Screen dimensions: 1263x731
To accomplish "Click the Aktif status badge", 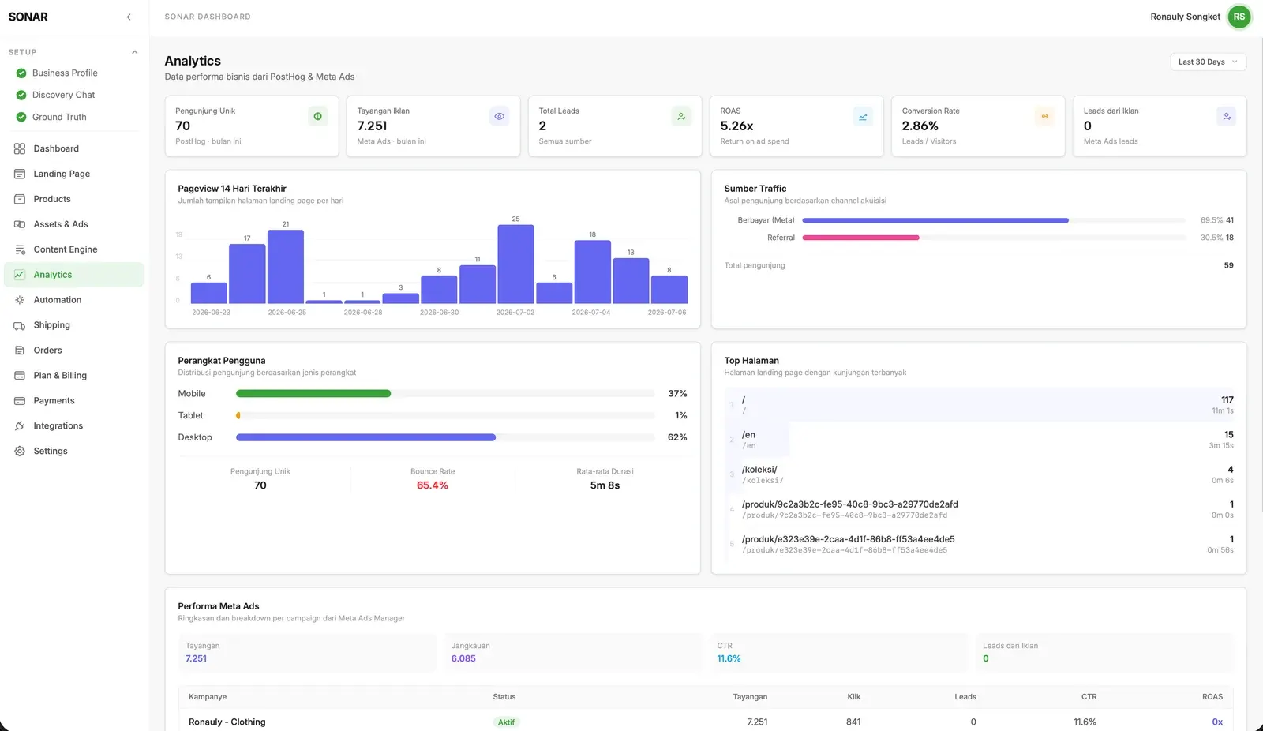I will point(506,722).
